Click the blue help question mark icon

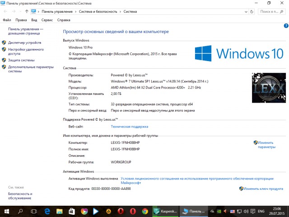click(286, 26)
